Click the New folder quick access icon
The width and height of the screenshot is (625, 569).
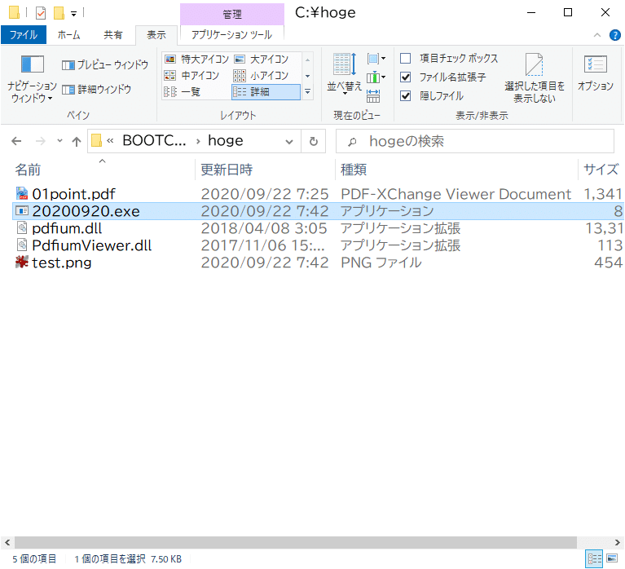coord(59,13)
